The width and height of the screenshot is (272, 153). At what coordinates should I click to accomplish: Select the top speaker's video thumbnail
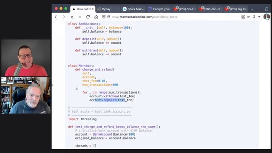point(26,58)
